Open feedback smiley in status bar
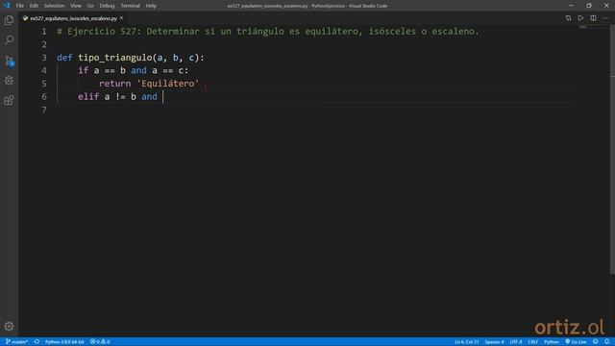Screen dimensions: 615x346 [x=596, y=342]
